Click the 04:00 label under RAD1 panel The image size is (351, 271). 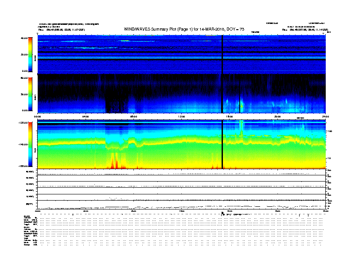pyautogui.click(x=86, y=116)
